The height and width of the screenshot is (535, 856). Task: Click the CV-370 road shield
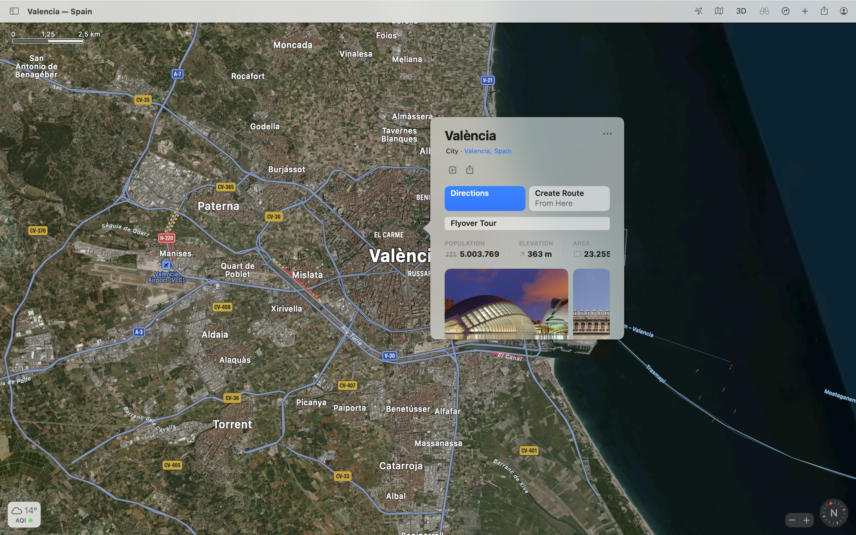click(37, 231)
